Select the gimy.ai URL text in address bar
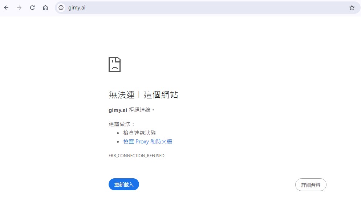Screen dimensions: 361x203 point(77,8)
